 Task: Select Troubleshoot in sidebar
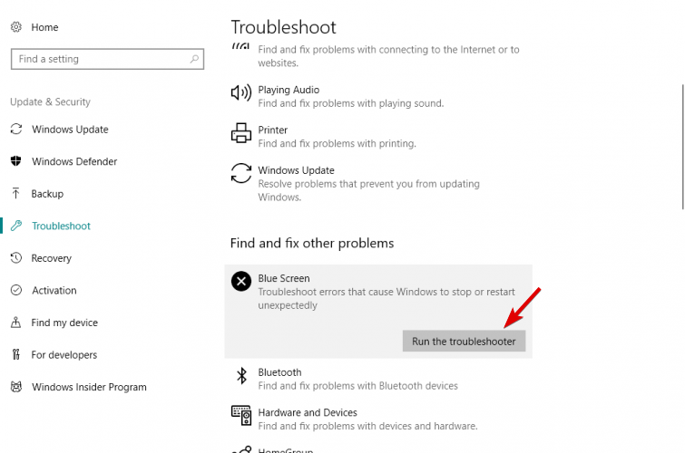(x=61, y=226)
